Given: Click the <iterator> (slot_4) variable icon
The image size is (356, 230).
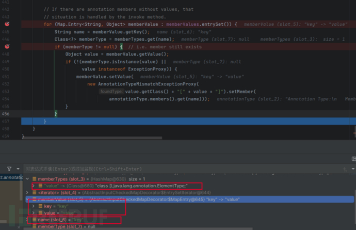Looking at the screenshot, I should click(34, 192).
